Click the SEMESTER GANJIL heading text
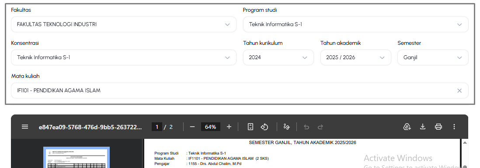This screenshot has width=480, height=168. click(303, 142)
